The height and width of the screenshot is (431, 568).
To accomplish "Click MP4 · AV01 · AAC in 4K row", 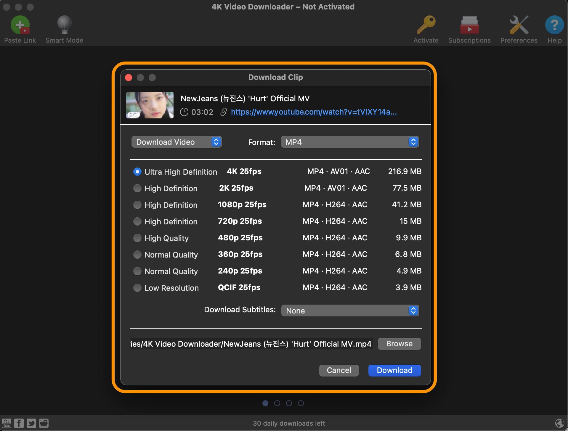I will pyautogui.click(x=338, y=171).
